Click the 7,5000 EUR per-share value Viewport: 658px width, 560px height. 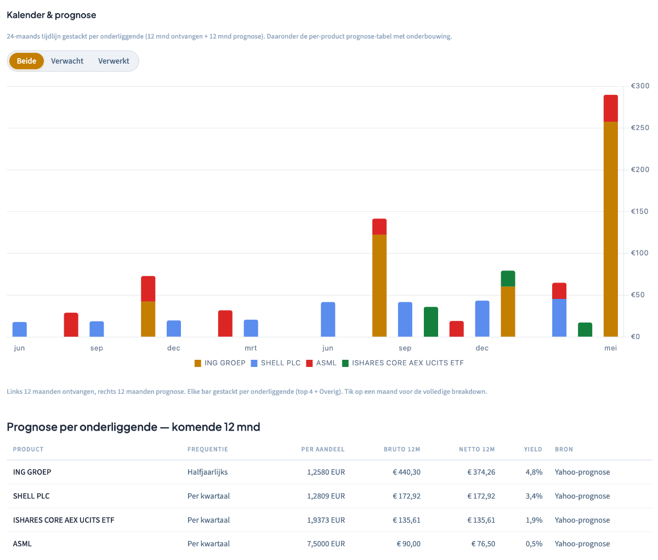click(x=326, y=544)
